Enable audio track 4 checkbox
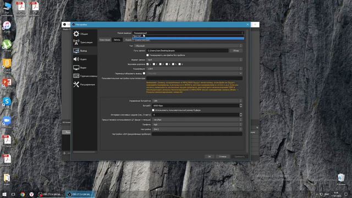The image size is (352, 198). coord(167,64)
